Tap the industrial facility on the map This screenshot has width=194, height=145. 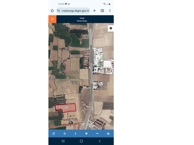coord(103,61)
